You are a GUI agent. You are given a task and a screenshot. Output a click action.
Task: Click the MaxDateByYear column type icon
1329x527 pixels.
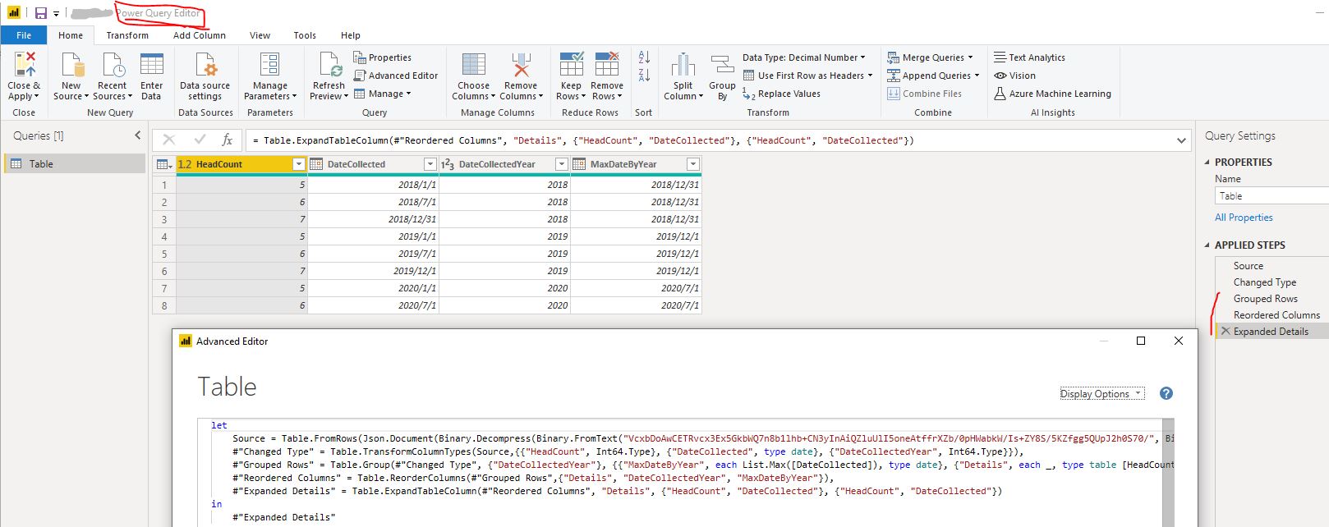click(579, 164)
